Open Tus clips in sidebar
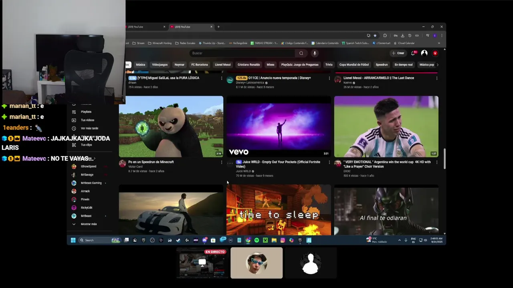The width and height of the screenshot is (513, 288). coord(86,145)
